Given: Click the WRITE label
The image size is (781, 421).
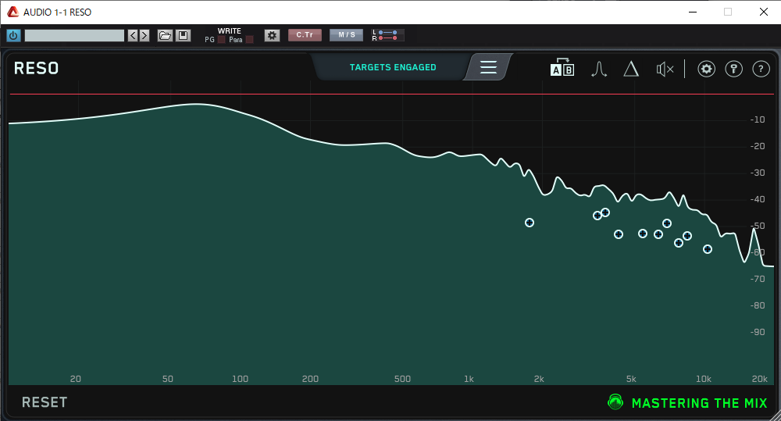Looking at the screenshot, I should coord(229,31).
